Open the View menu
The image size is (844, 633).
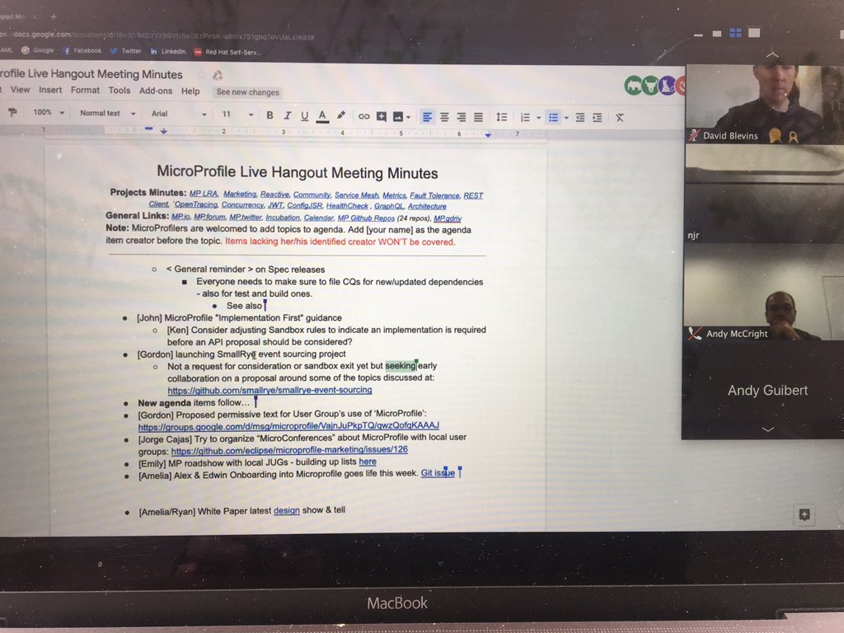20,89
